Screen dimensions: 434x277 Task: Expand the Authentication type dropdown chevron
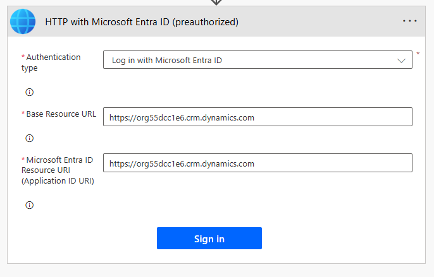[401, 61]
